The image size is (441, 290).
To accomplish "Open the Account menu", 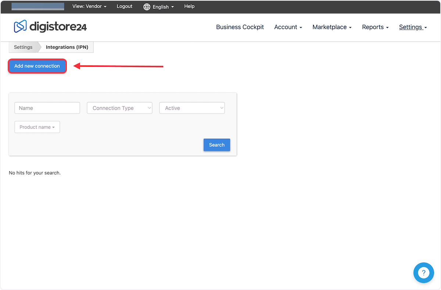I will (288, 27).
